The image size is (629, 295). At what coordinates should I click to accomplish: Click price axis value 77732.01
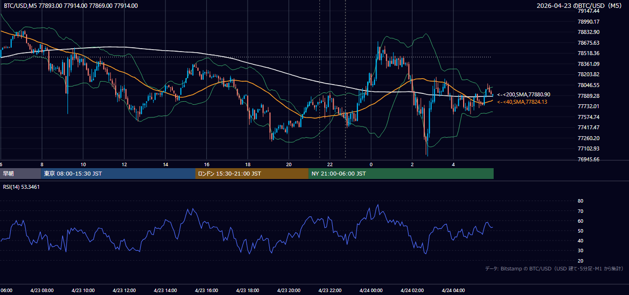pos(589,106)
